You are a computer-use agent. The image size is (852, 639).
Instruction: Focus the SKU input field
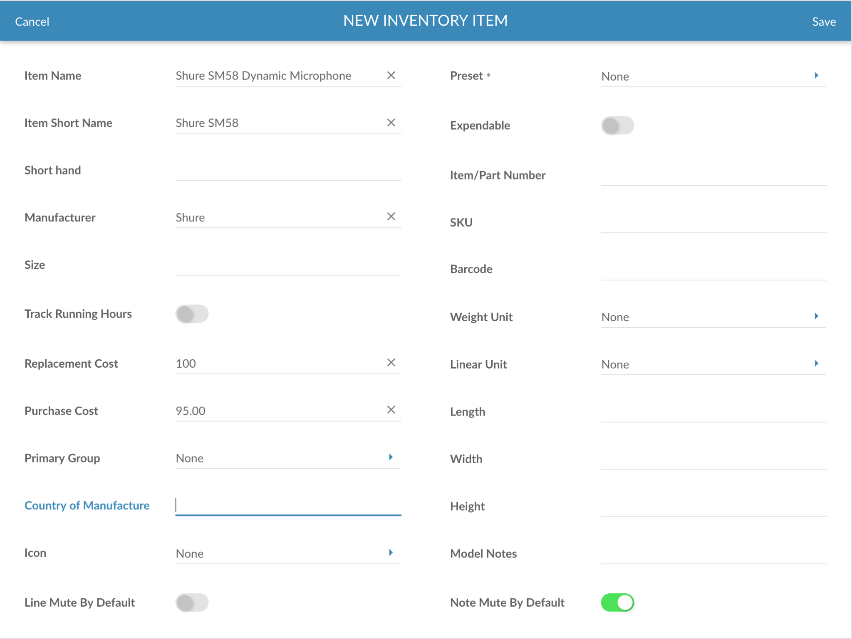(x=713, y=223)
